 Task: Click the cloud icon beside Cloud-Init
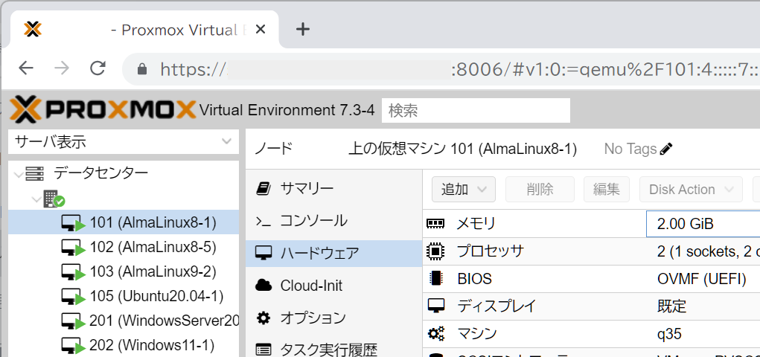click(x=264, y=286)
